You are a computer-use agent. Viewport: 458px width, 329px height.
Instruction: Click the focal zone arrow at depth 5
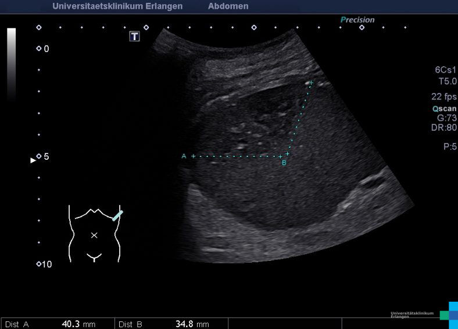pos(33,160)
